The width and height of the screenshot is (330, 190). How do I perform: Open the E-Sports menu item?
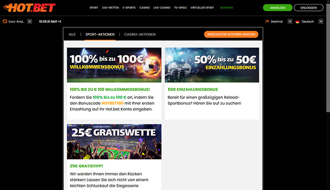click(129, 8)
